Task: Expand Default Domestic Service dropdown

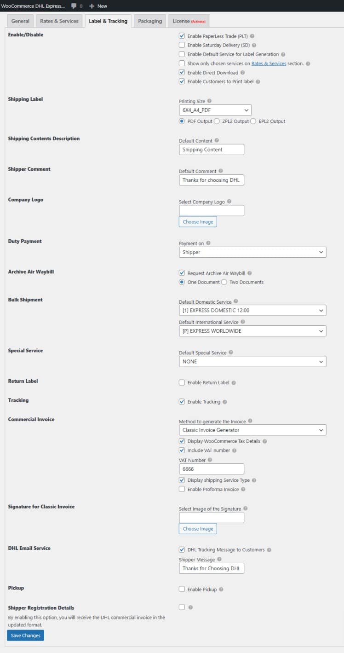Action: (252, 310)
